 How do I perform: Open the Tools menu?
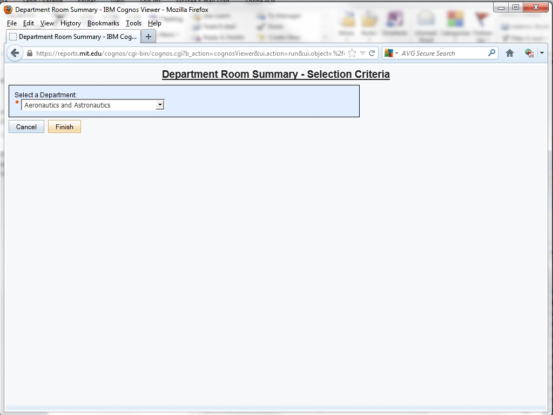coord(133,23)
